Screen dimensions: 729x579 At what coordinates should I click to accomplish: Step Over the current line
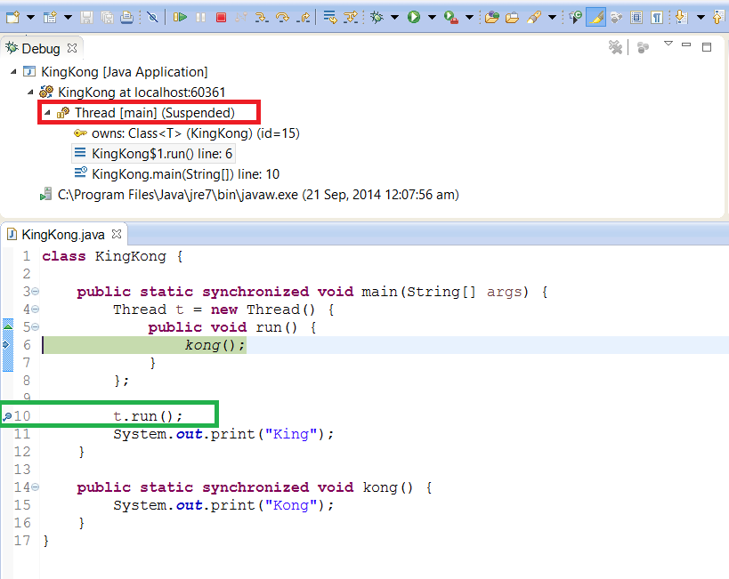[283, 15]
